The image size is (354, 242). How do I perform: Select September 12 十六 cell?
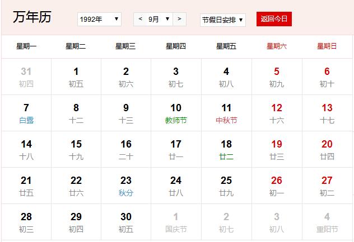point(277,113)
